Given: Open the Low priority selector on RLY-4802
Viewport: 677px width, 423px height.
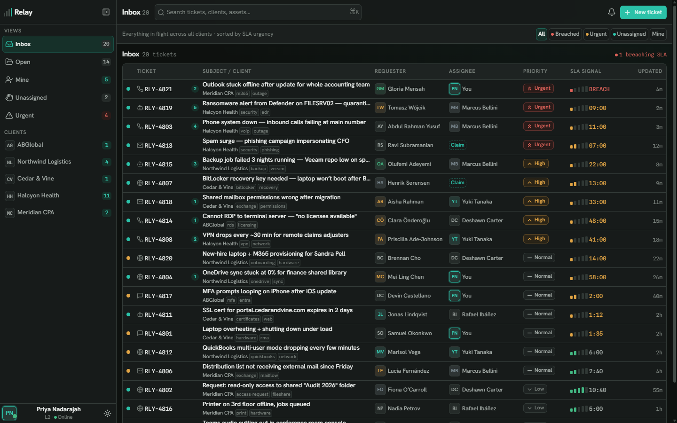Looking at the screenshot, I should (535, 389).
